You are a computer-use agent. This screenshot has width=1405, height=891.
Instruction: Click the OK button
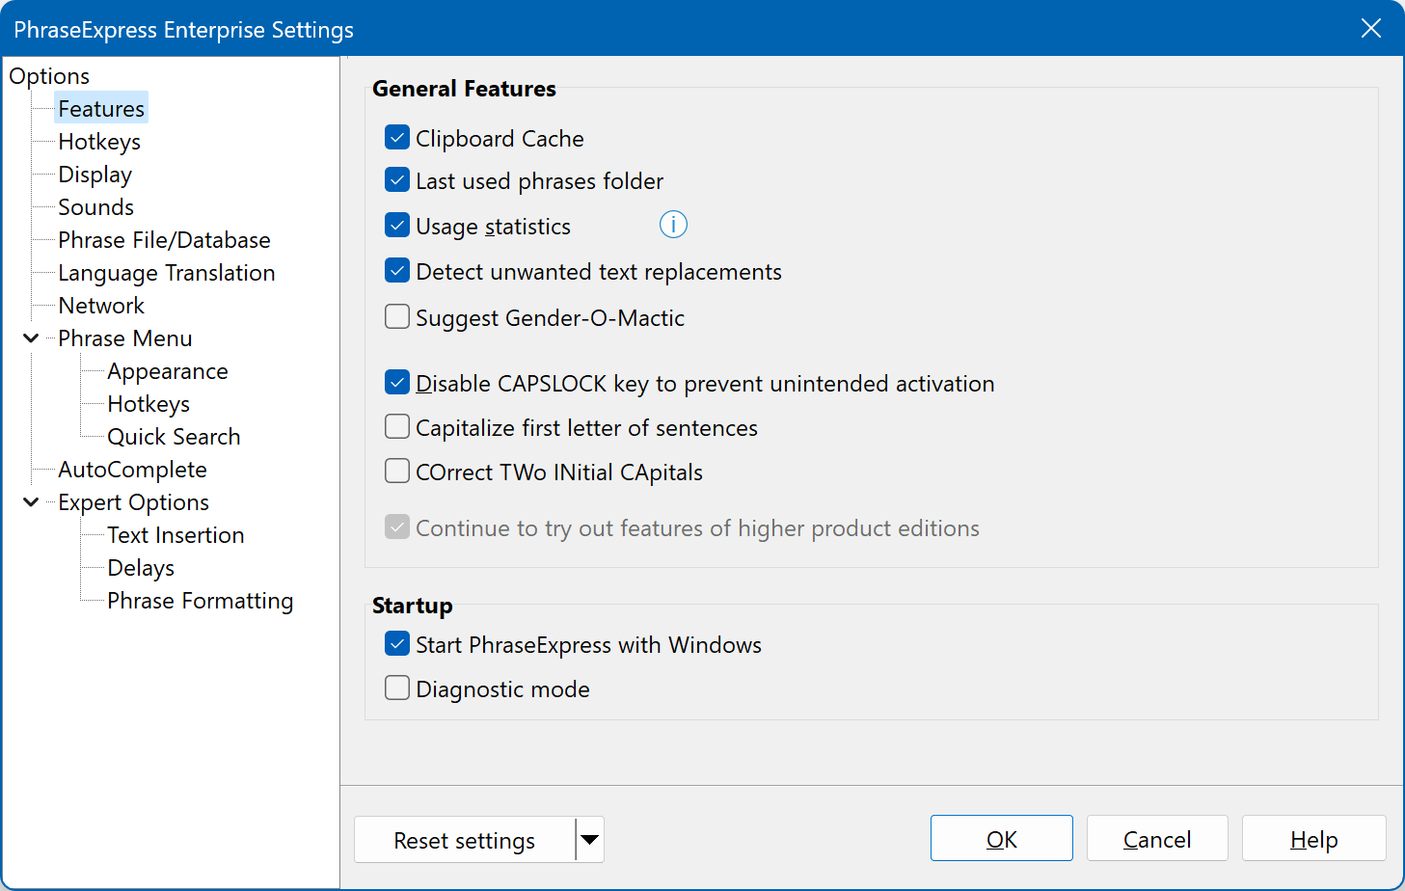pos(1001,839)
